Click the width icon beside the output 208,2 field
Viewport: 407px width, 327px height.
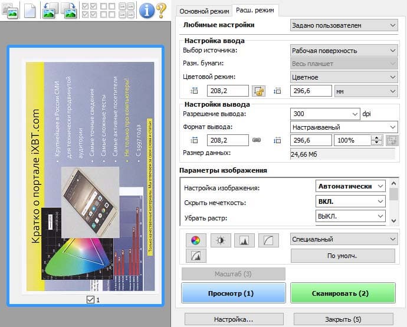click(194, 140)
